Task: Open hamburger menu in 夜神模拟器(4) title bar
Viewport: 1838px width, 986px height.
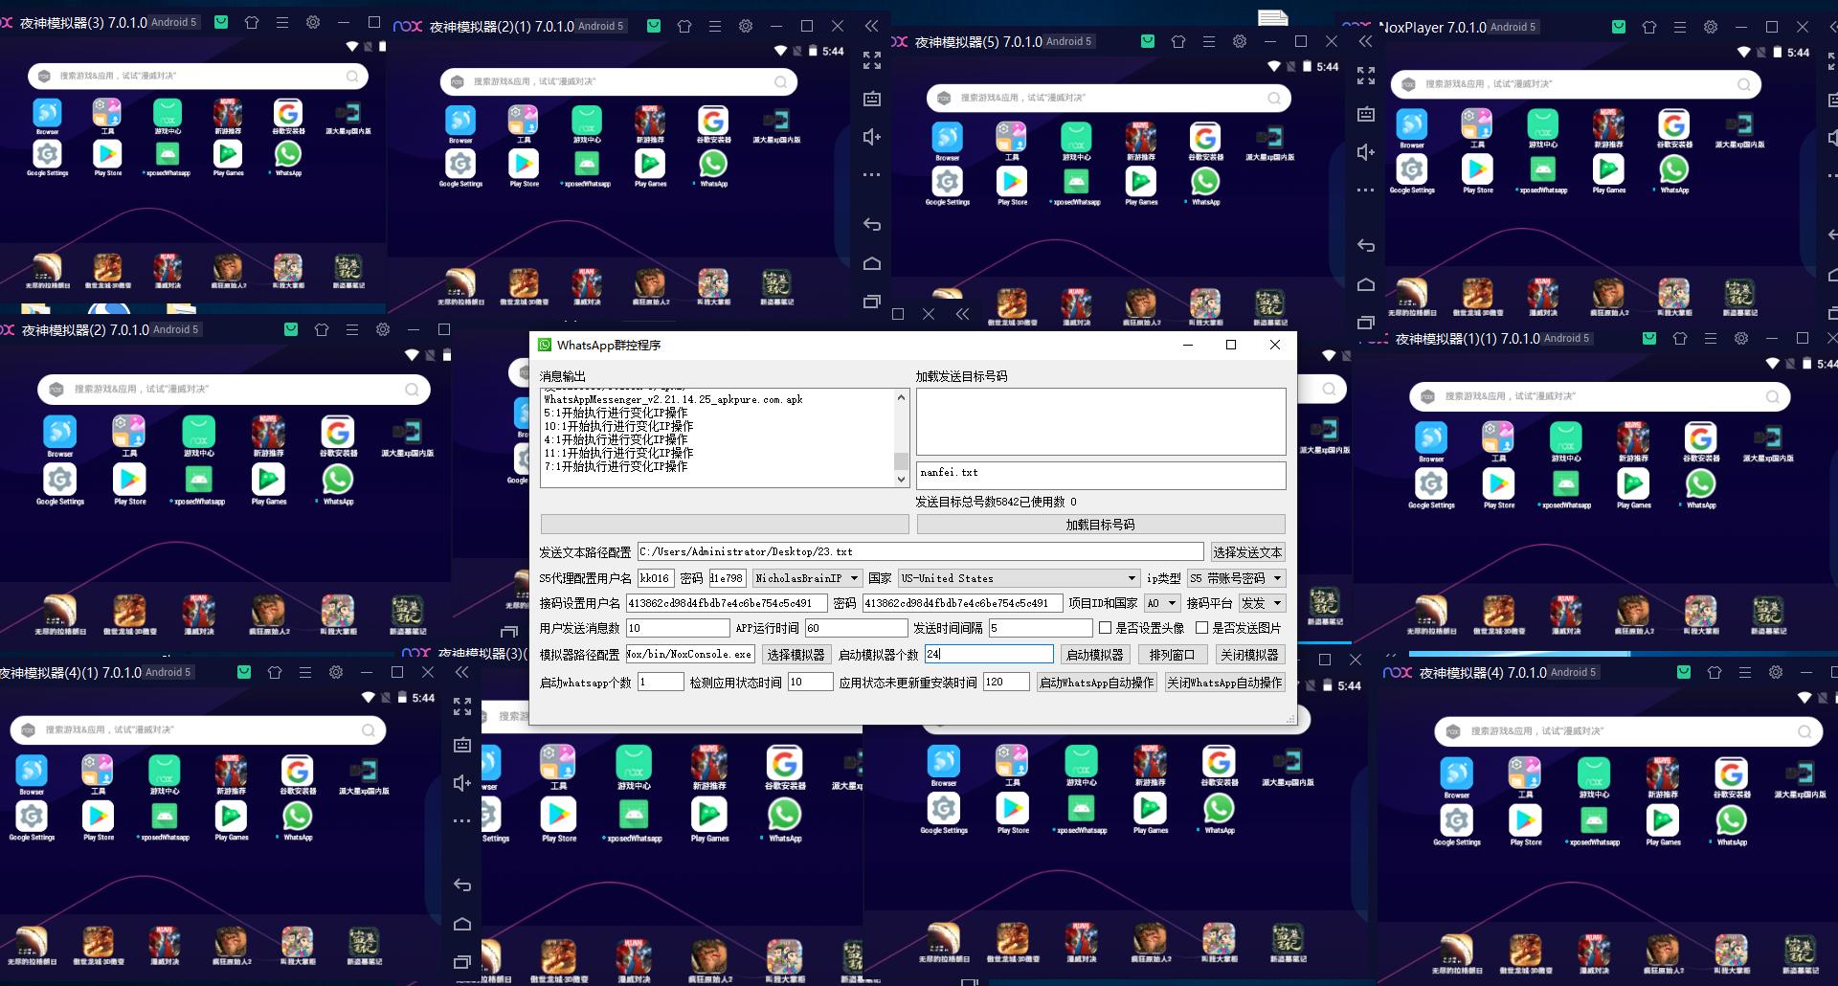Action: (1745, 672)
